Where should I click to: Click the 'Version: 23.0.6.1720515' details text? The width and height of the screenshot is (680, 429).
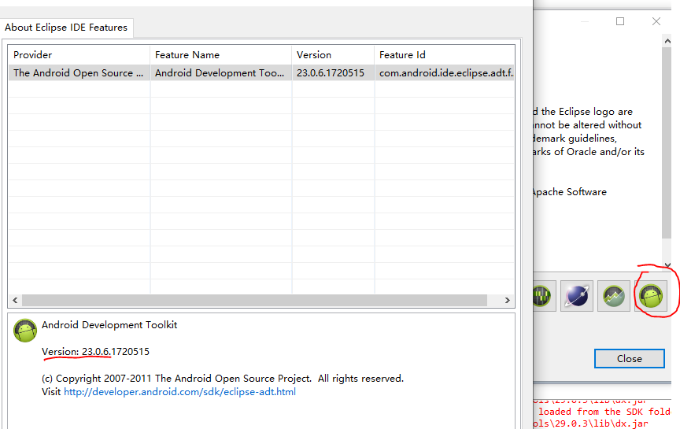click(95, 351)
